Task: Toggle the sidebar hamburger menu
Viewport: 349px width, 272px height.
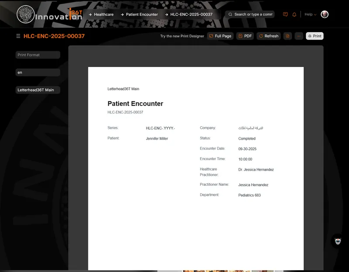Action: point(18,36)
